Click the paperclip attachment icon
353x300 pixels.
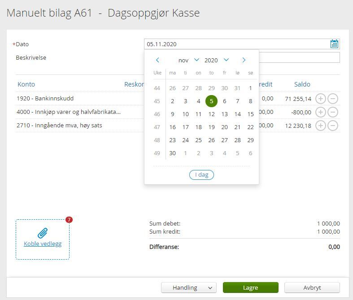[x=43, y=233]
